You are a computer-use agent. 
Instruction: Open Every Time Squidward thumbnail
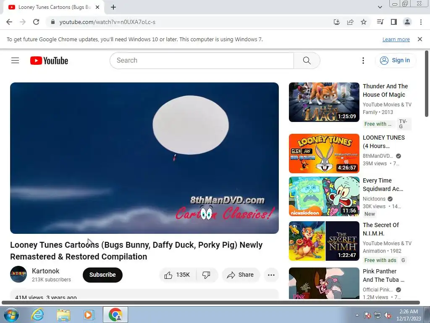324,196
